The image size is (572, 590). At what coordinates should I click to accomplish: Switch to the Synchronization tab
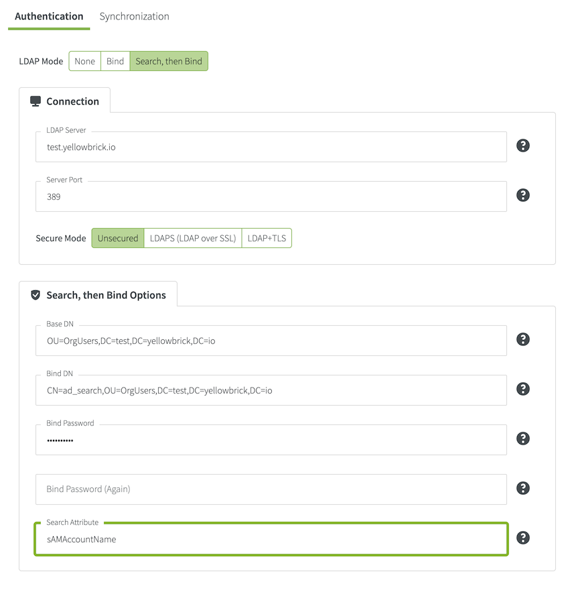click(x=134, y=16)
